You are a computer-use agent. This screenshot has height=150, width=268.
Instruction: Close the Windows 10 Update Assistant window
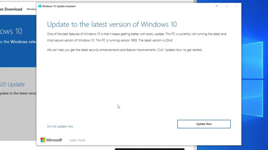pos(236,6)
